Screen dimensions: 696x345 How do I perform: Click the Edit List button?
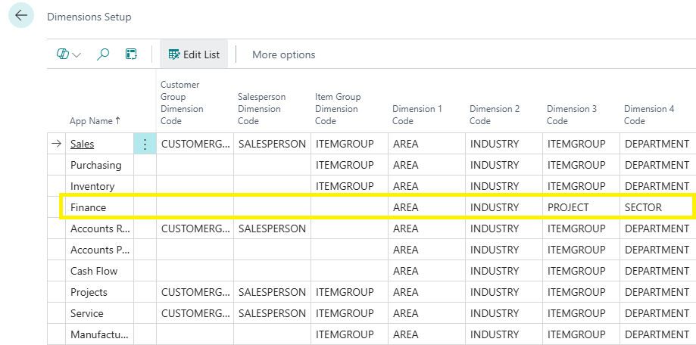(194, 54)
